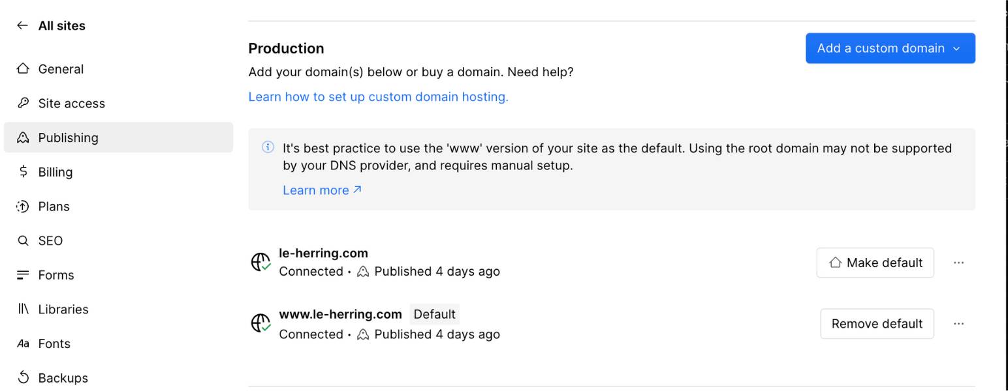Follow the Learn more external link
Viewport: 1008px width, 391px height.
pos(322,190)
